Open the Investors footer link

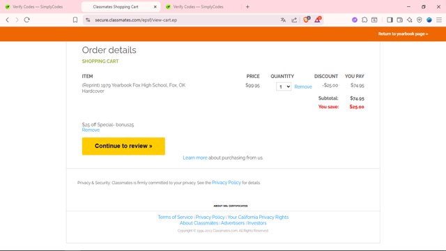257,223
